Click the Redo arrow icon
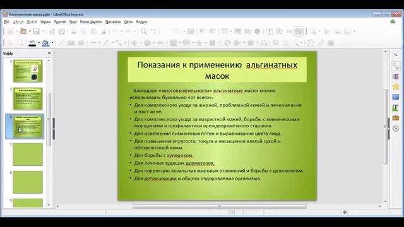Image resolution: width=404 pixels, height=227 pixels. click(128, 32)
